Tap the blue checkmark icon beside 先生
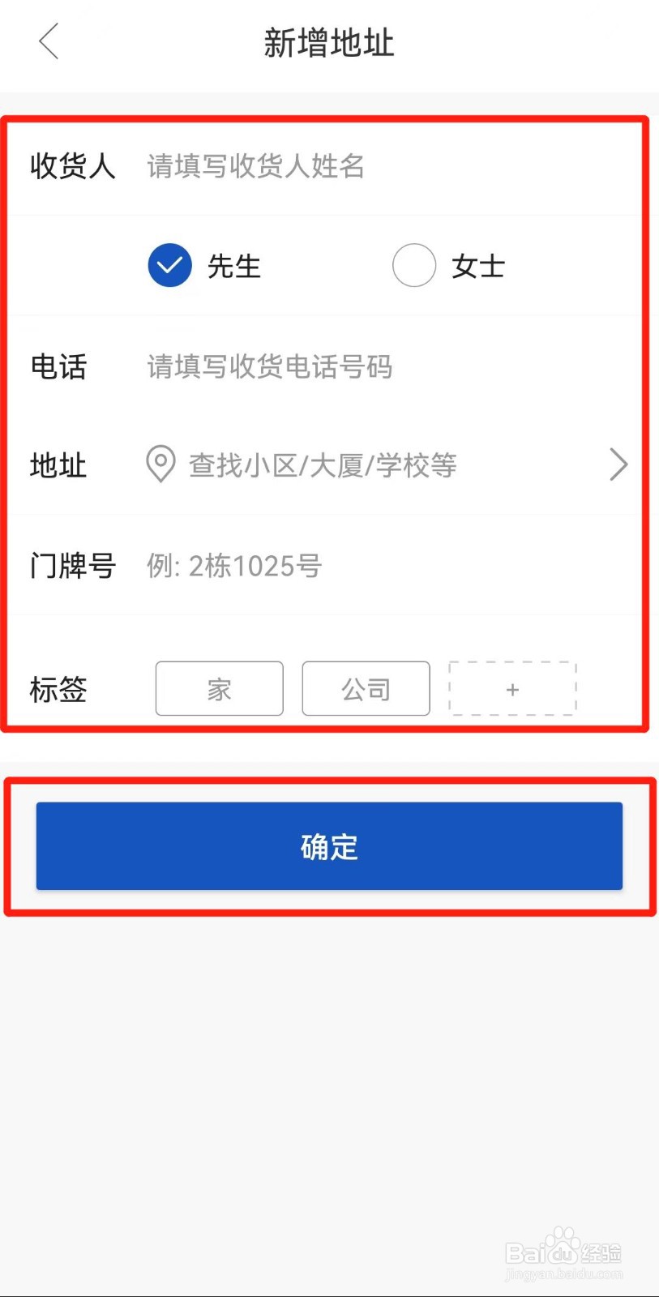 170,265
